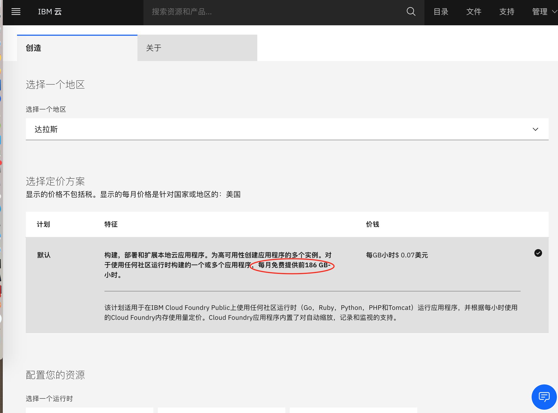The height and width of the screenshot is (413, 558).
Task: Click the 选择定价方案 heading
Action: [55, 181]
